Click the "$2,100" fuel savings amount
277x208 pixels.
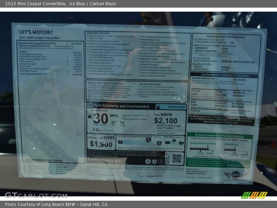(166, 121)
